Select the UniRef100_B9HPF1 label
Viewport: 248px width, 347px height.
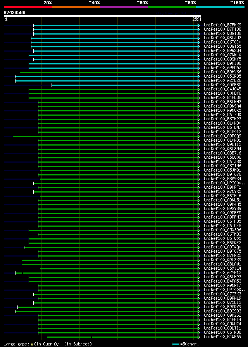[222, 187]
